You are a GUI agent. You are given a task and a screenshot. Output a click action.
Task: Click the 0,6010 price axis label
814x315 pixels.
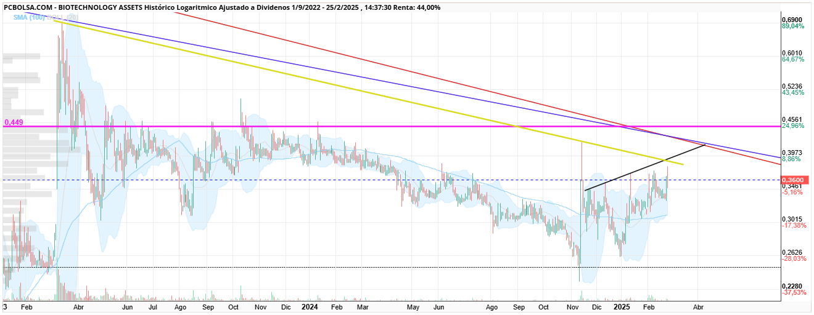[792, 53]
